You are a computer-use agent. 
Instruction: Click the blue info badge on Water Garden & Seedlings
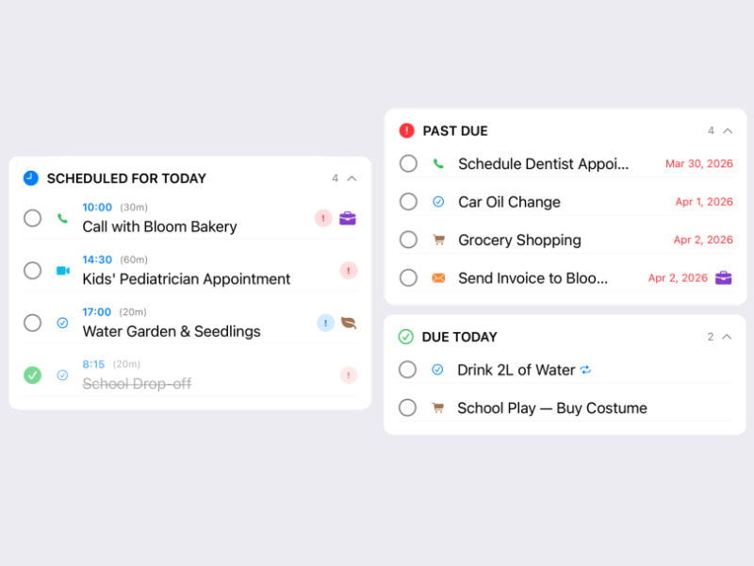[325, 323]
